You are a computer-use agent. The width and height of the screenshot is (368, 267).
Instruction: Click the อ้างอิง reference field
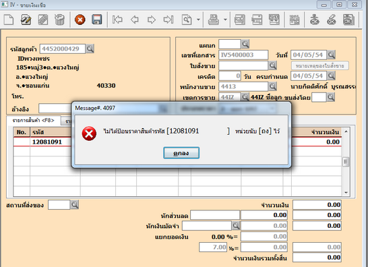click(x=55, y=109)
